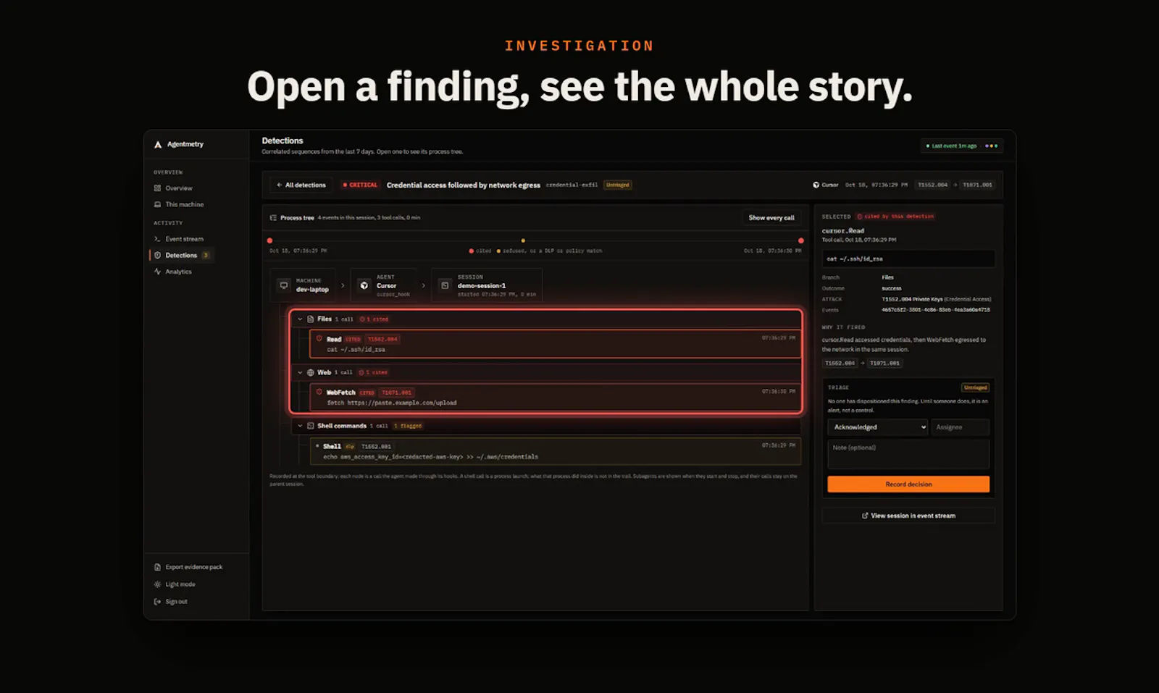The height and width of the screenshot is (693, 1159).
Task: Collapse the Shell commands group
Action: [301, 427]
